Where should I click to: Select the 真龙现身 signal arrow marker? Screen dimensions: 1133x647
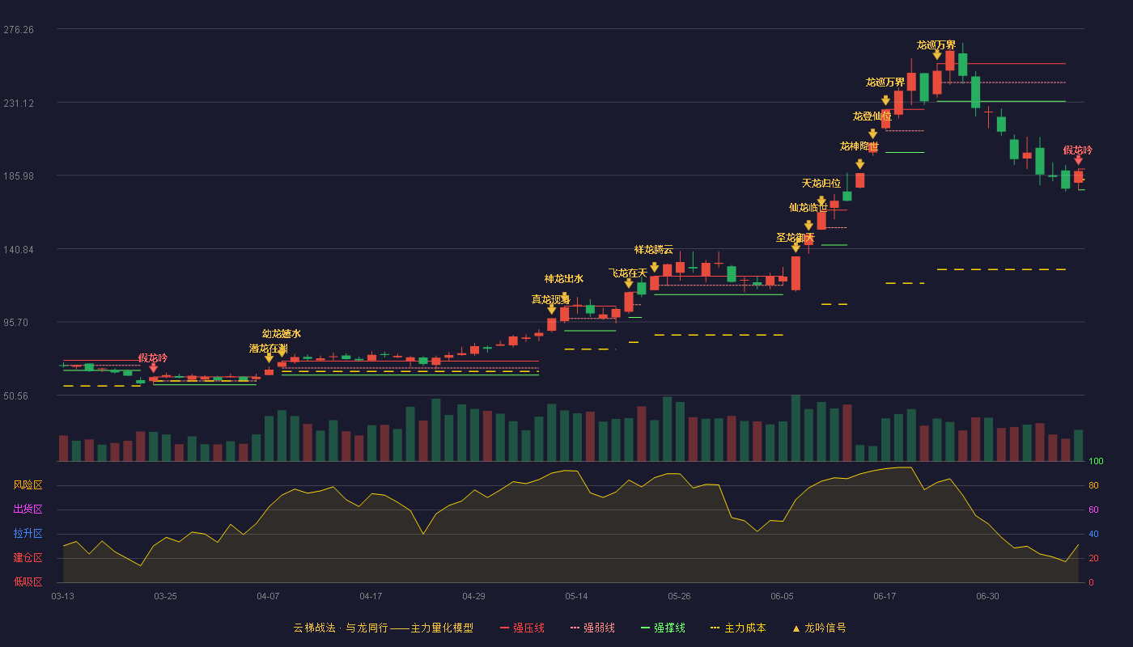tap(552, 309)
